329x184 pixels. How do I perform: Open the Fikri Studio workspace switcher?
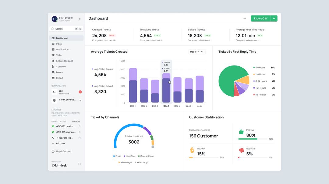click(x=80, y=19)
